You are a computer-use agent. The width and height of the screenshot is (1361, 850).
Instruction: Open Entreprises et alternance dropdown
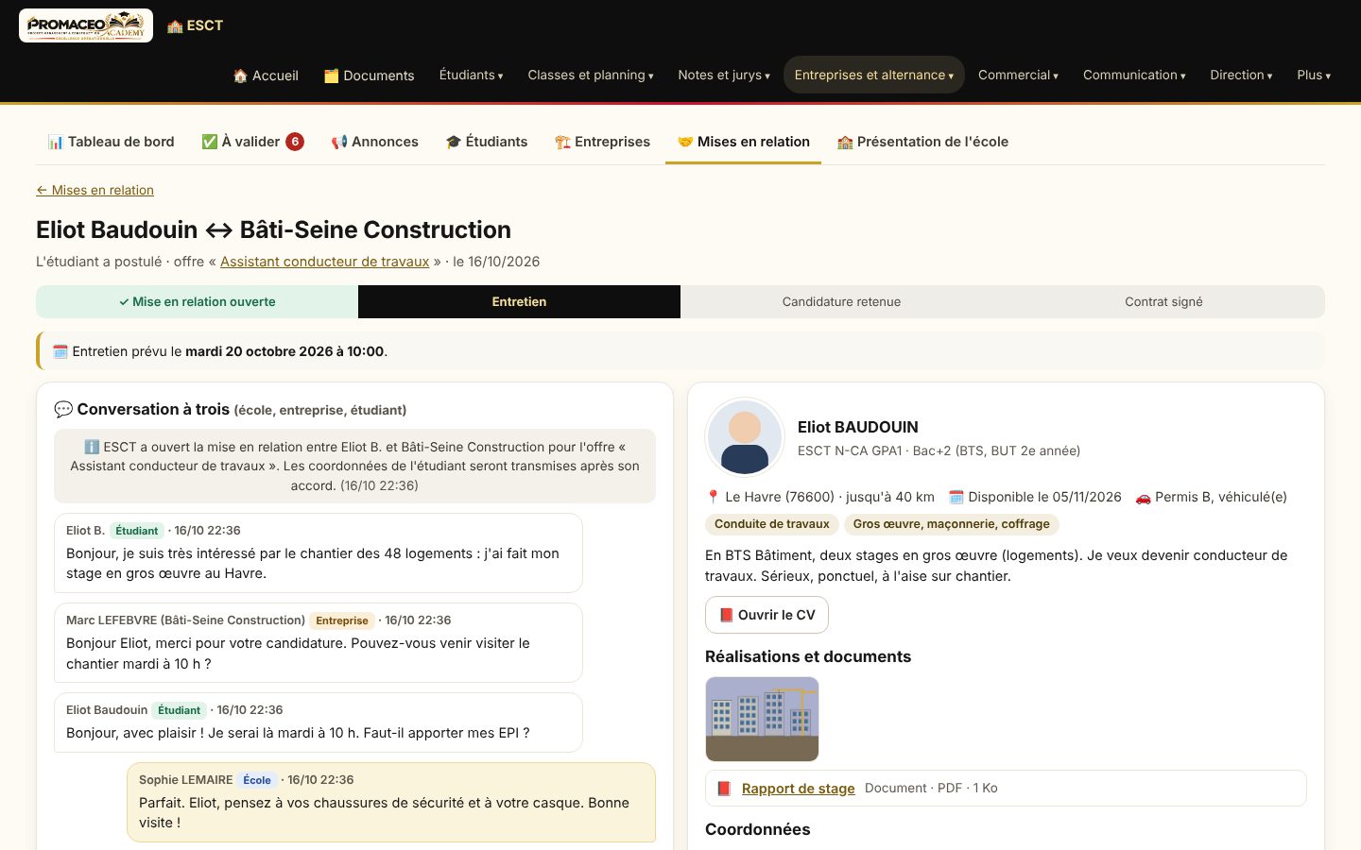point(874,75)
